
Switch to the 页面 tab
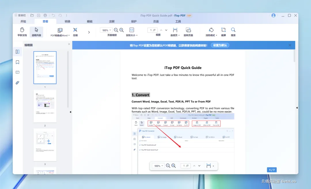[156, 21]
